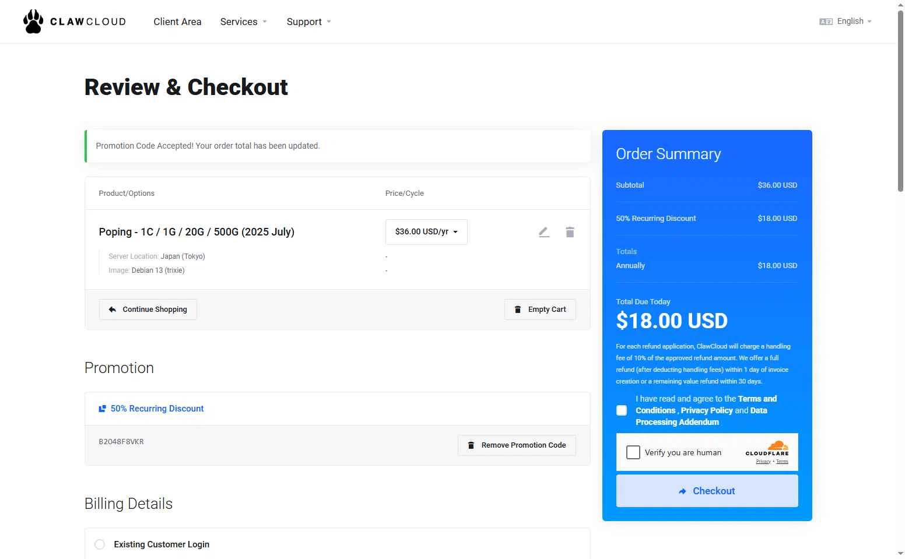Click the Promotion Code Accepted message

coord(208,146)
